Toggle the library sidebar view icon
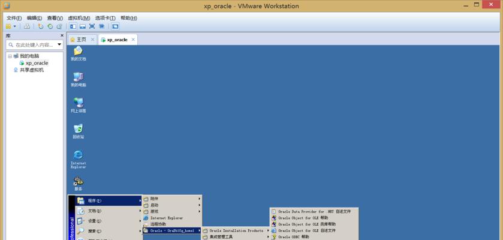Screen dimensions: 503x240 73,26
